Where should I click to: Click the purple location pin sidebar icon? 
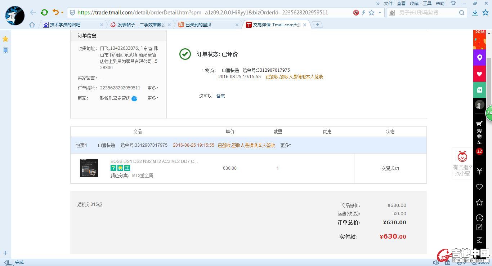tap(479, 58)
